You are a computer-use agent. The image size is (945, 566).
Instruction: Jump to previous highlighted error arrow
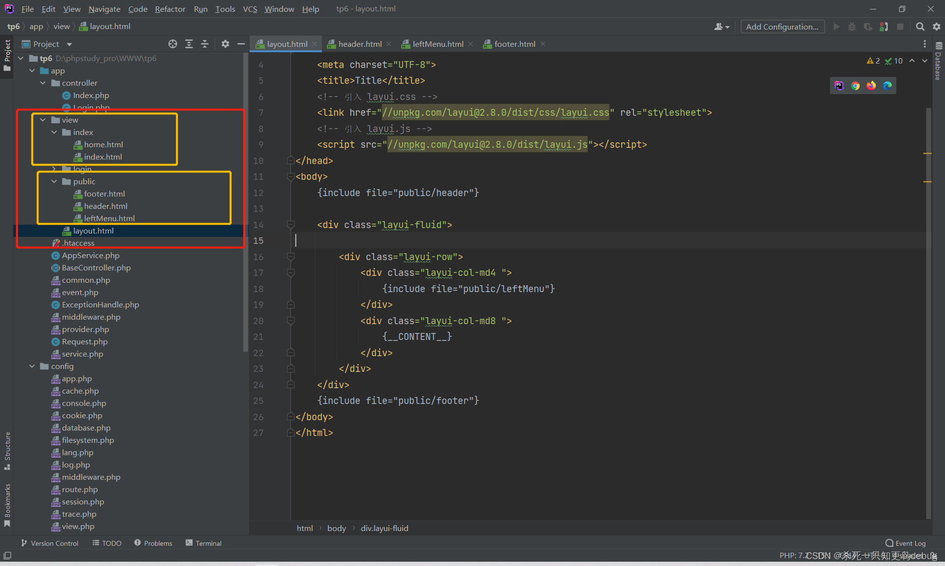912,61
